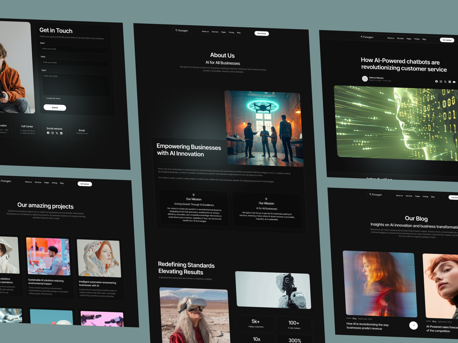458x343 pixels.
Task: Click "How AI is revolutionizing" blog post title
Action: coord(368,326)
